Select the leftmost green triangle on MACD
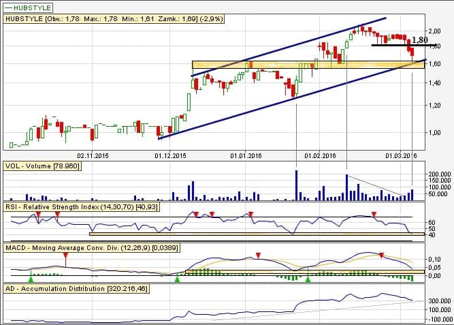454x325 pixels. (31, 279)
